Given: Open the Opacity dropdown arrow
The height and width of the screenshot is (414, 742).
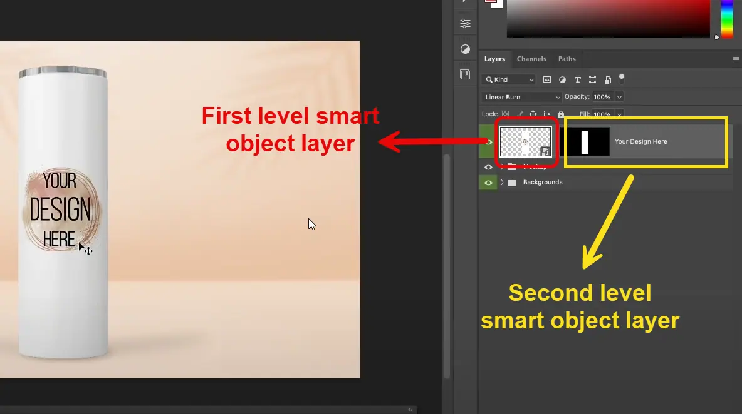Looking at the screenshot, I should point(619,98).
